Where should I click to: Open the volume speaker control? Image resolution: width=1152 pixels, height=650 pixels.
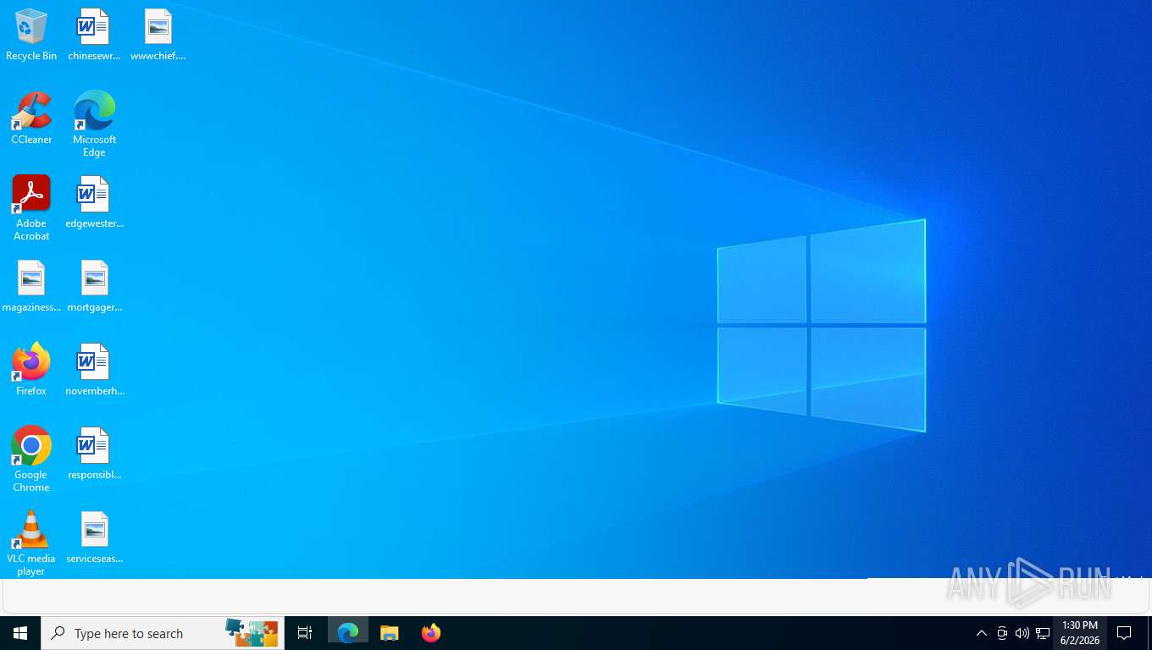(1022, 633)
